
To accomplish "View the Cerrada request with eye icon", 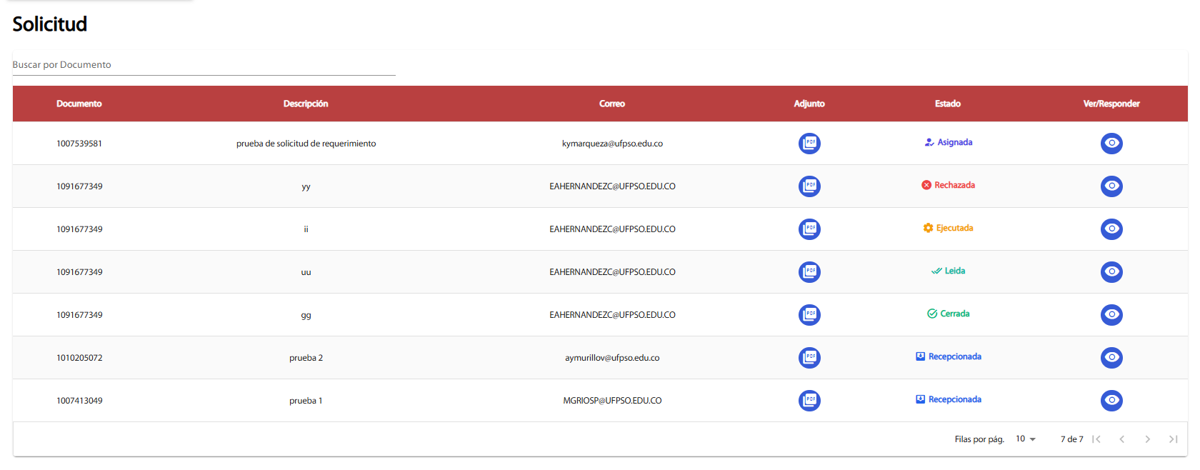I will tap(1111, 315).
